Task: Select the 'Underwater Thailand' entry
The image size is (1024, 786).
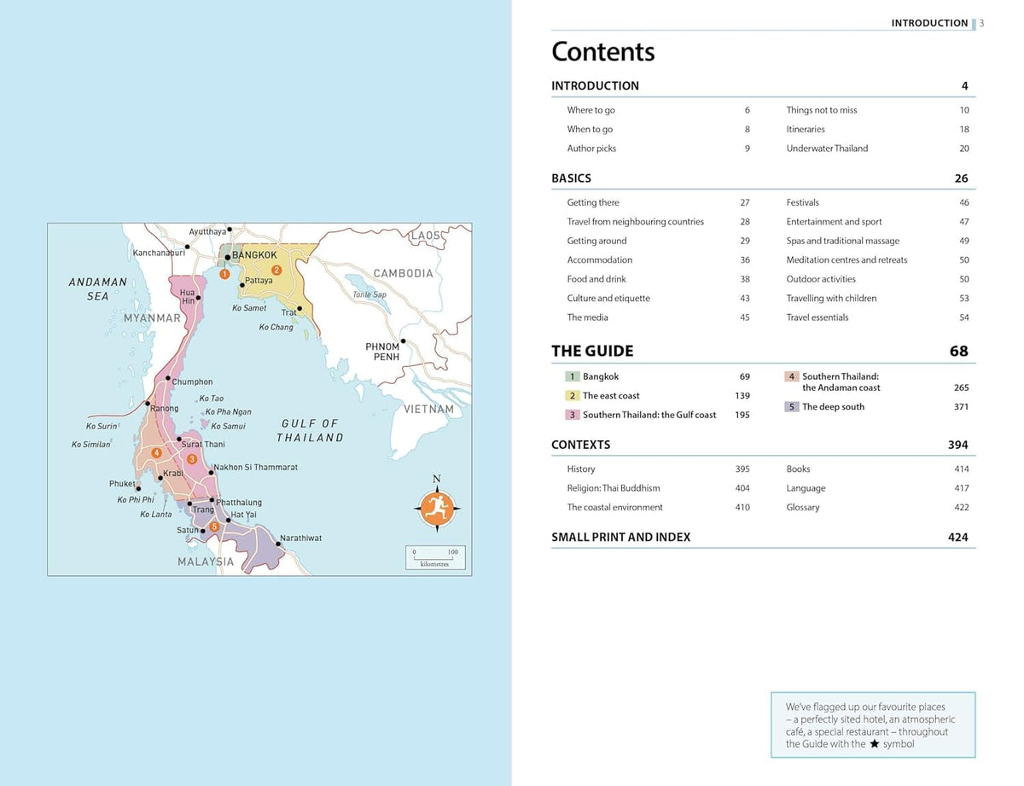Action: [827, 148]
